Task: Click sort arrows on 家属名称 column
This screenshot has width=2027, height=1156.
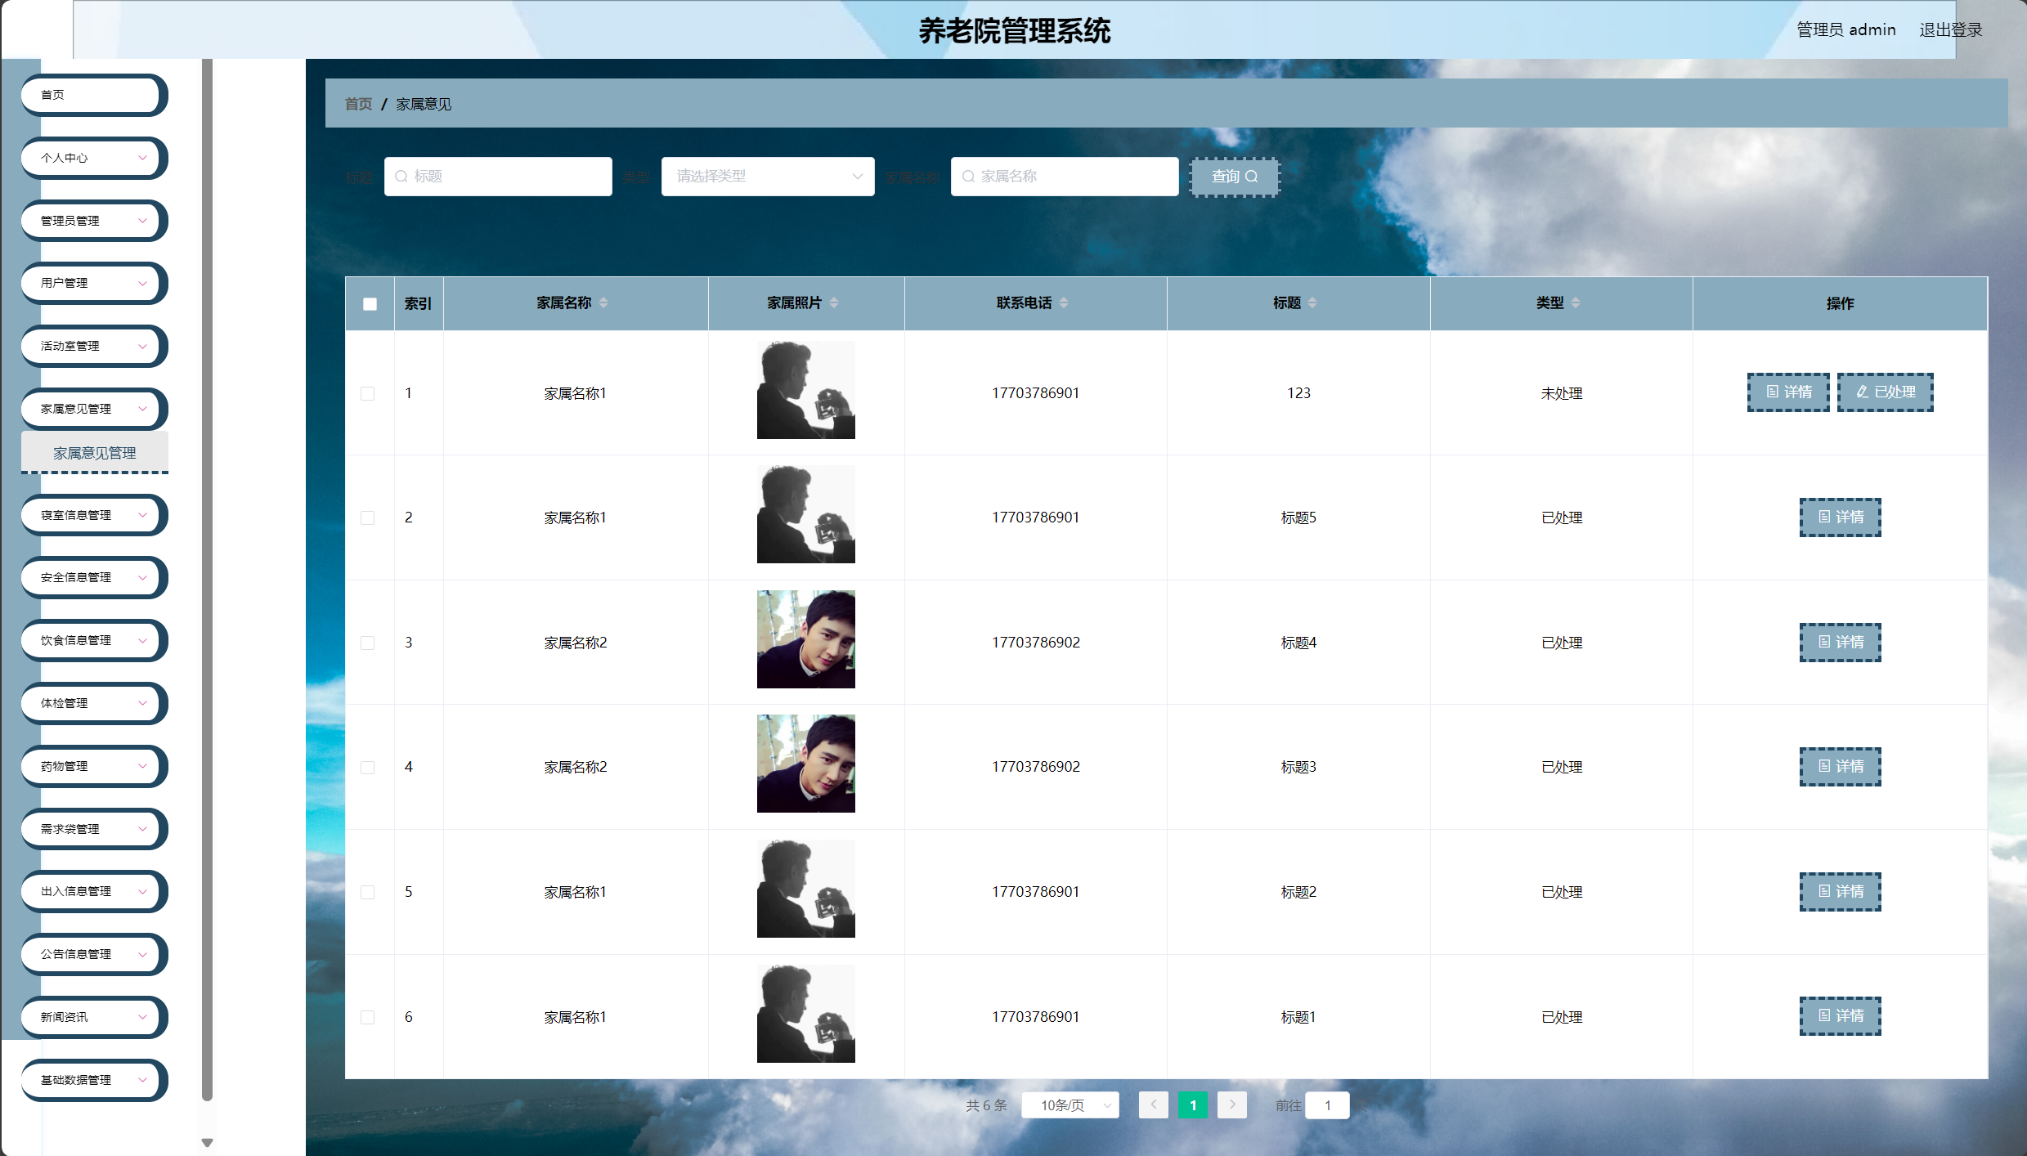Action: (x=603, y=302)
